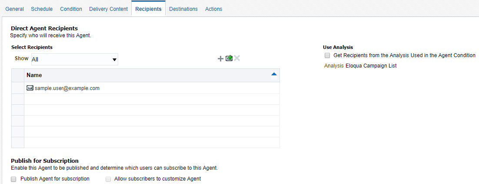Click the Recipients tab
The image size is (479, 184).
click(149, 9)
